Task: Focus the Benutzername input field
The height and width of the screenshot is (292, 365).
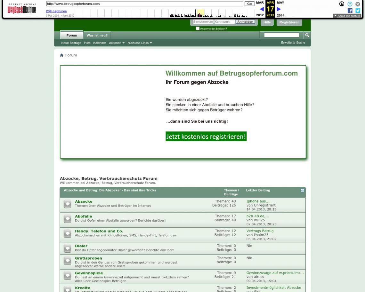Action: coord(203,22)
